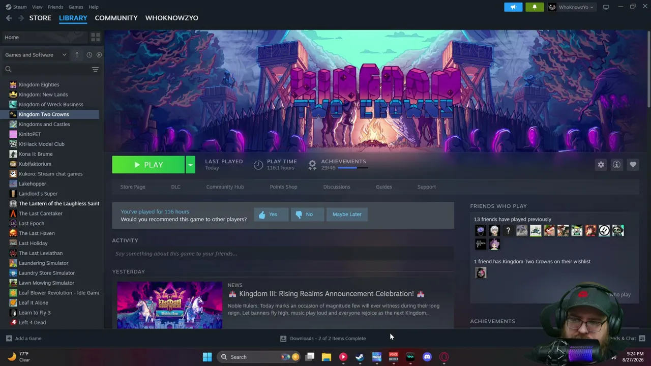Switch library to grid view beside Home

95,37
